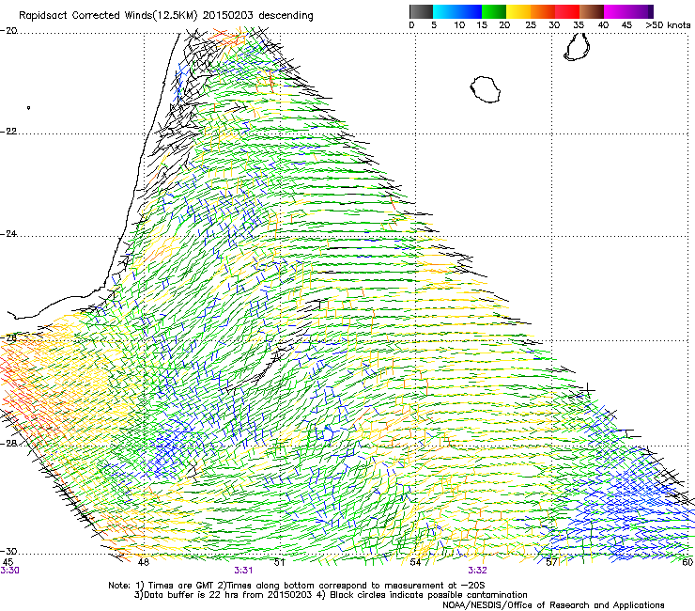Click the legend value label 40

(x=603, y=25)
